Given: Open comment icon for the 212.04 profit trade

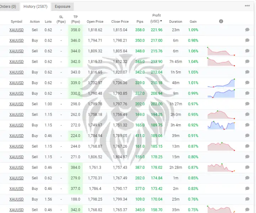Looking at the screenshot, I should tap(247, 72).
